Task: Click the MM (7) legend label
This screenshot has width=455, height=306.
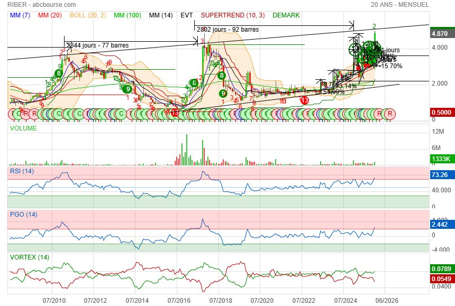Action: (20, 15)
